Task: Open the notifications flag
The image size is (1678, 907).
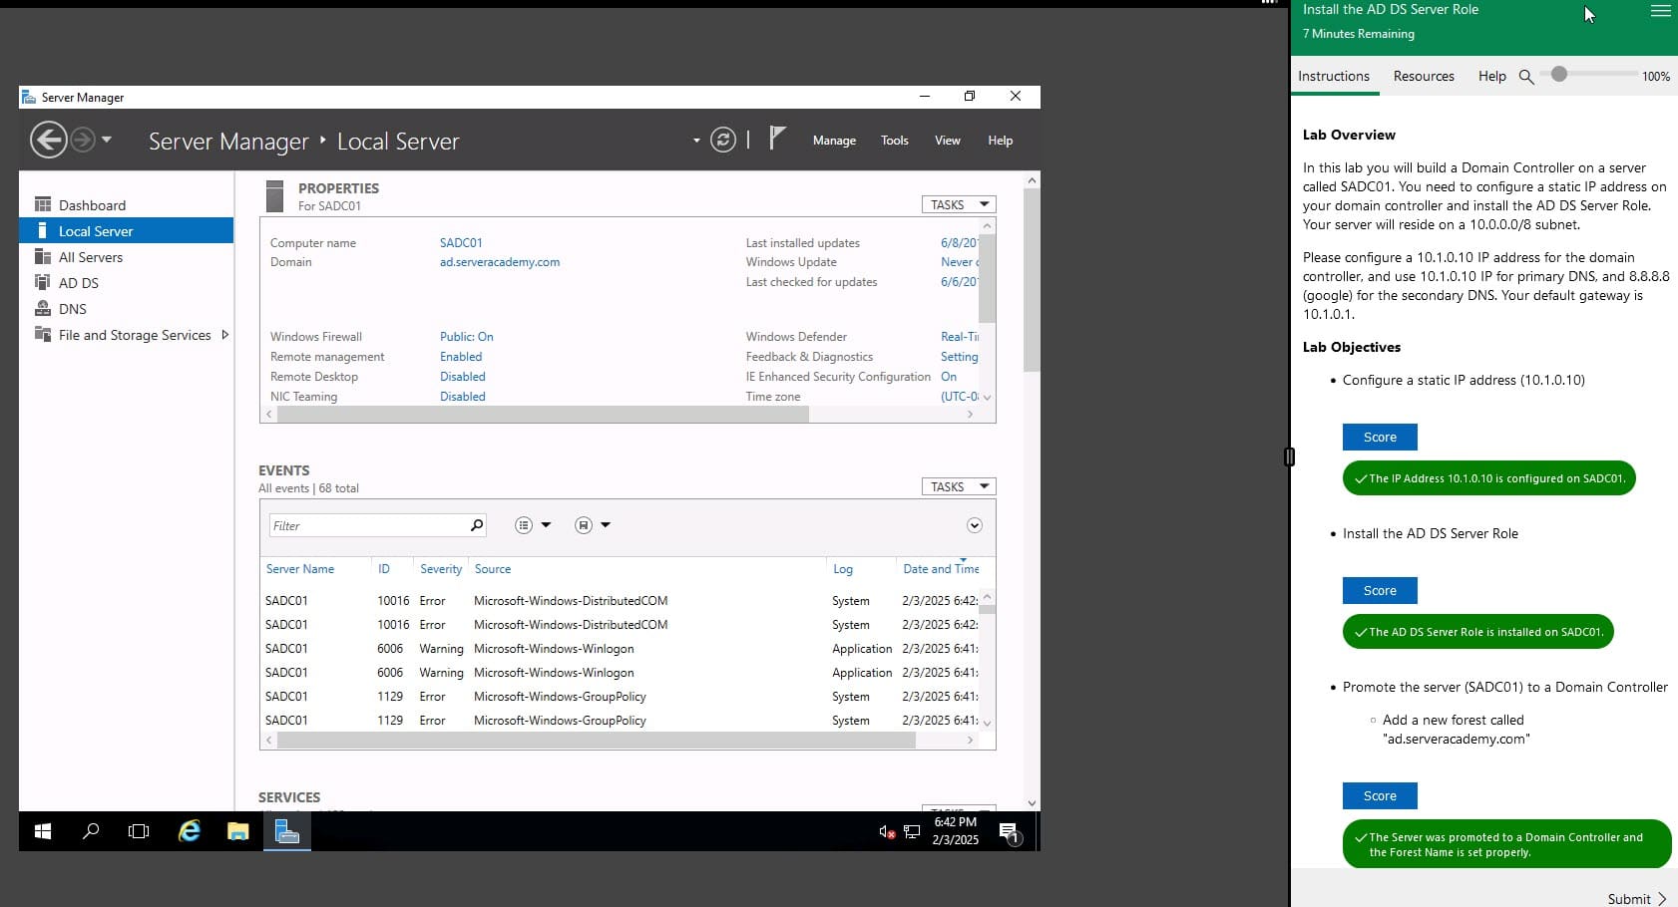Action: [x=777, y=139]
